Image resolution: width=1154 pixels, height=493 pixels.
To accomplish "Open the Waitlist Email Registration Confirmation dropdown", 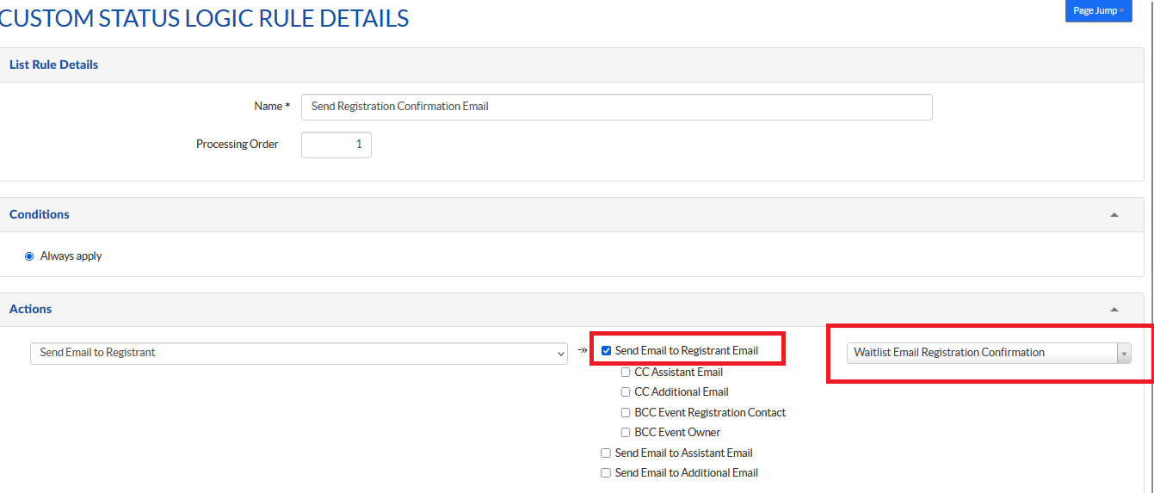I will (x=988, y=353).
